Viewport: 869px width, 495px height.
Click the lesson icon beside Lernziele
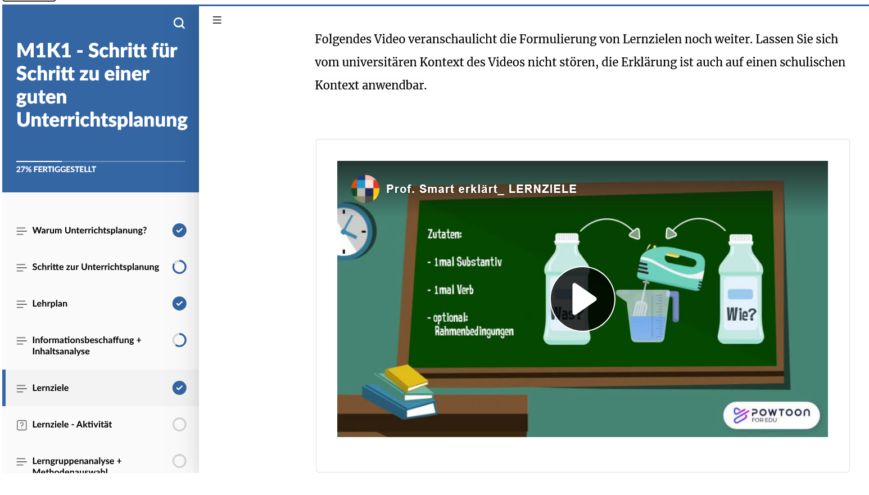[21, 388]
